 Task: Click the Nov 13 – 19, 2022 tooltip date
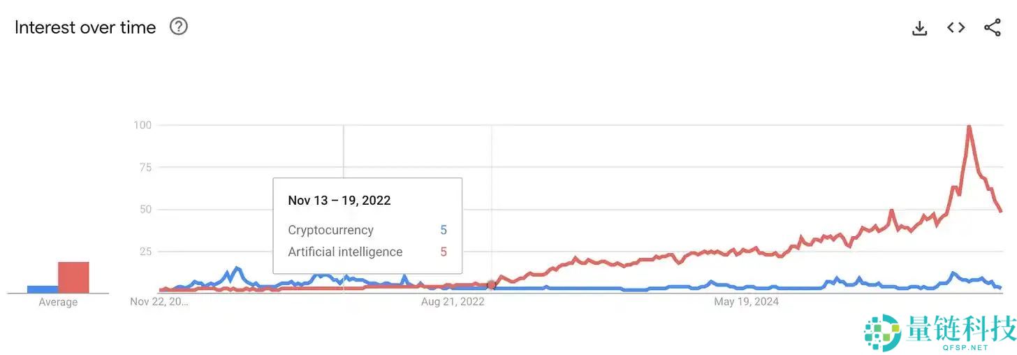pyautogui.click(x=339, y=201)
